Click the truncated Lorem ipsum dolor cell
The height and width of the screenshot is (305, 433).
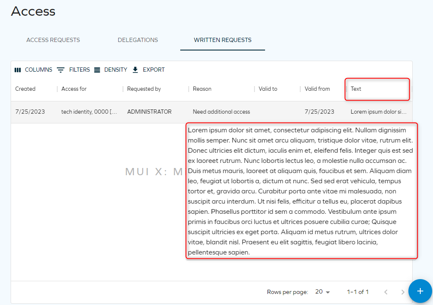pyautogui.click(x=379, y=112)
